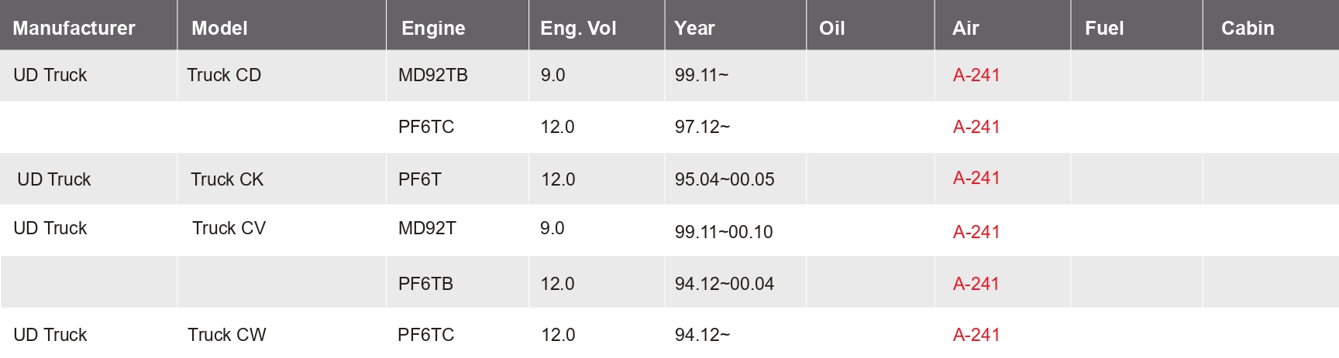Viewport: 1339px width, 358px height.
Task: Open the A-241 link for Truck CW
Action: click(x=976, y=335)
